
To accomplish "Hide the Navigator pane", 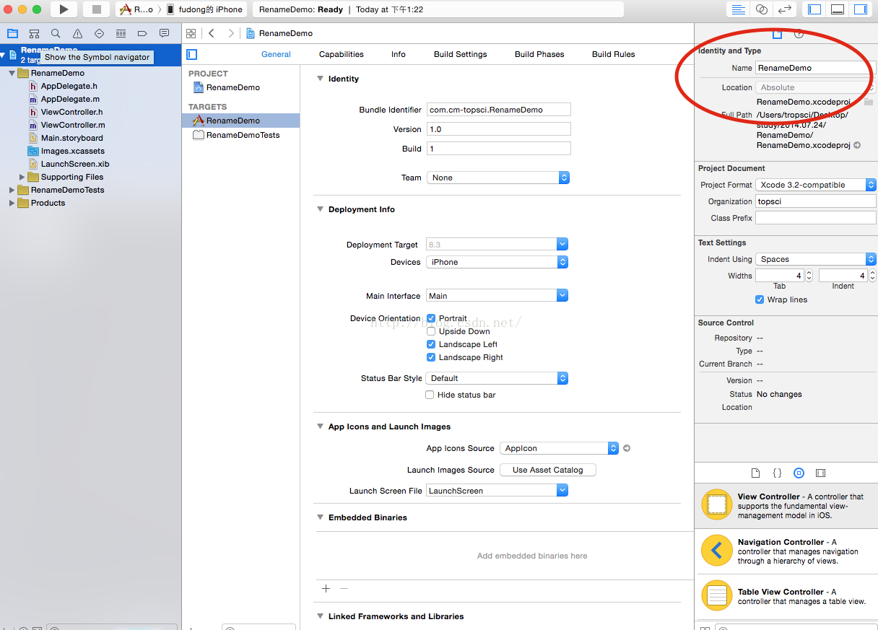I will 814,9.
